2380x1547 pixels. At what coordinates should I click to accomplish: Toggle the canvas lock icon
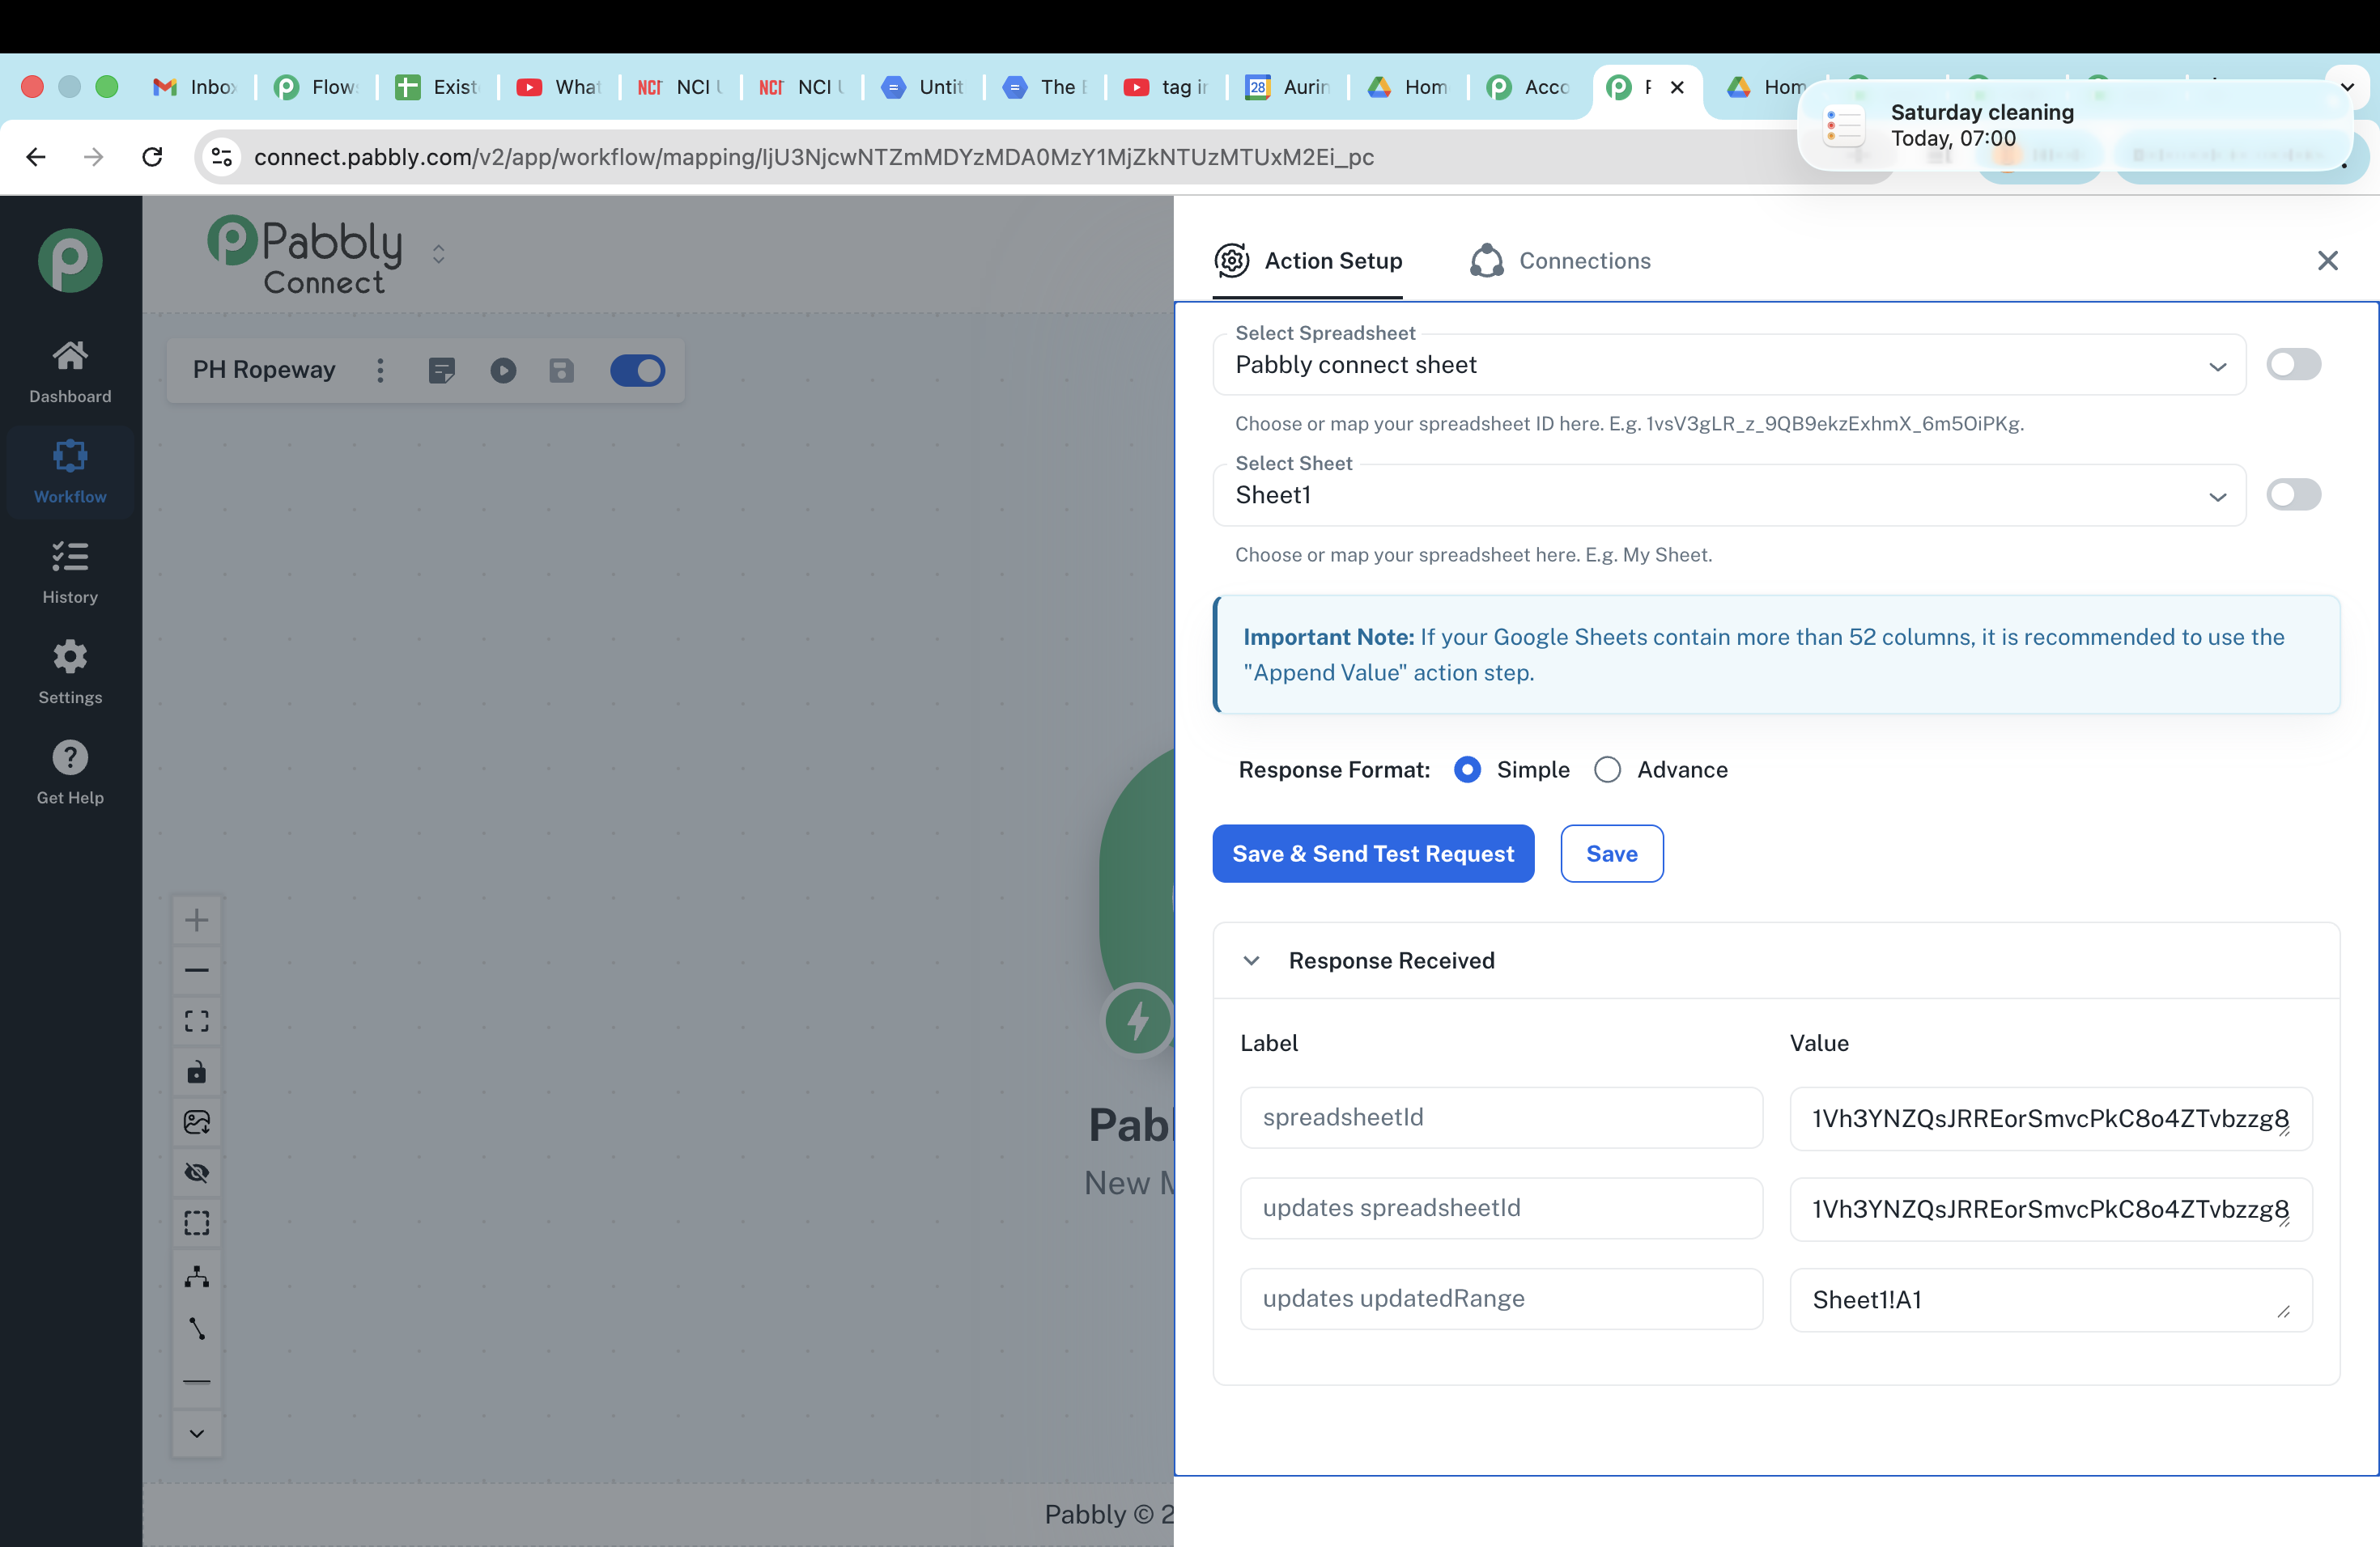197,1071
